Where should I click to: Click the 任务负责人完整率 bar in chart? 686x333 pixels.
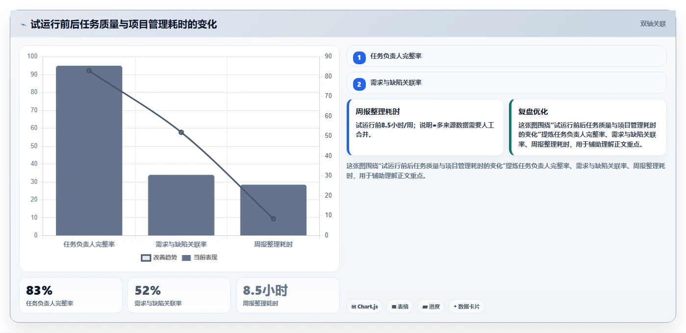[x=89, y=151]
